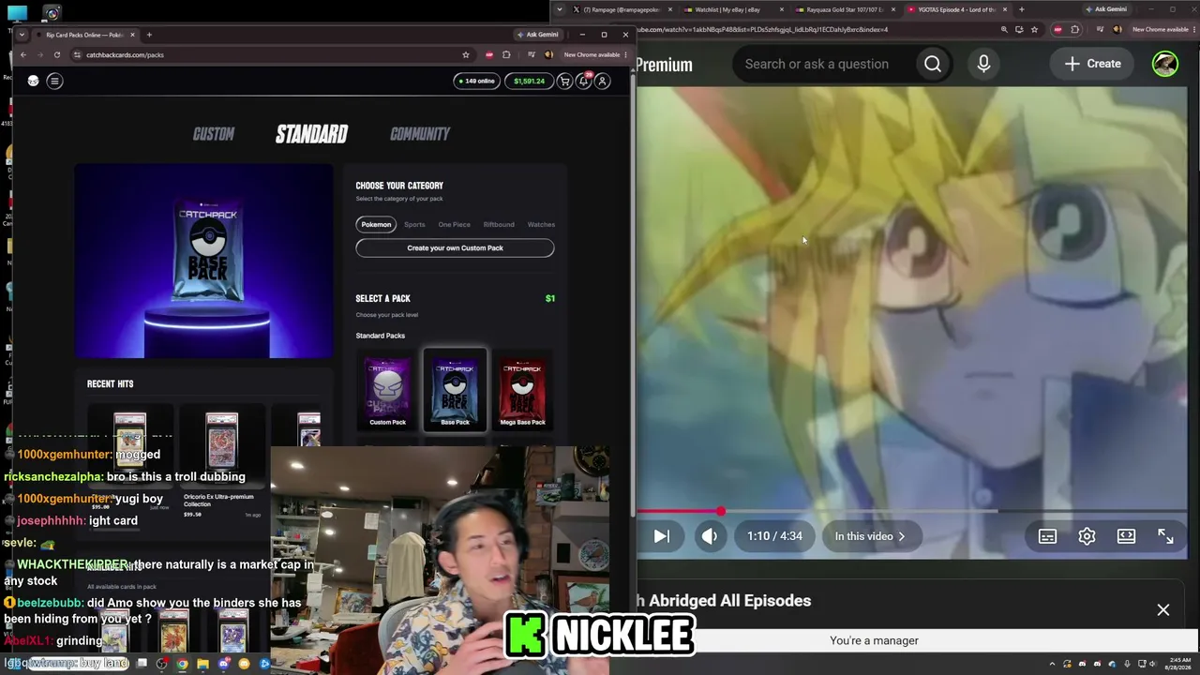Open Chrome menu in the YouTube window
Viewport: 1200px width, 675px height.
coord(1195,29)
